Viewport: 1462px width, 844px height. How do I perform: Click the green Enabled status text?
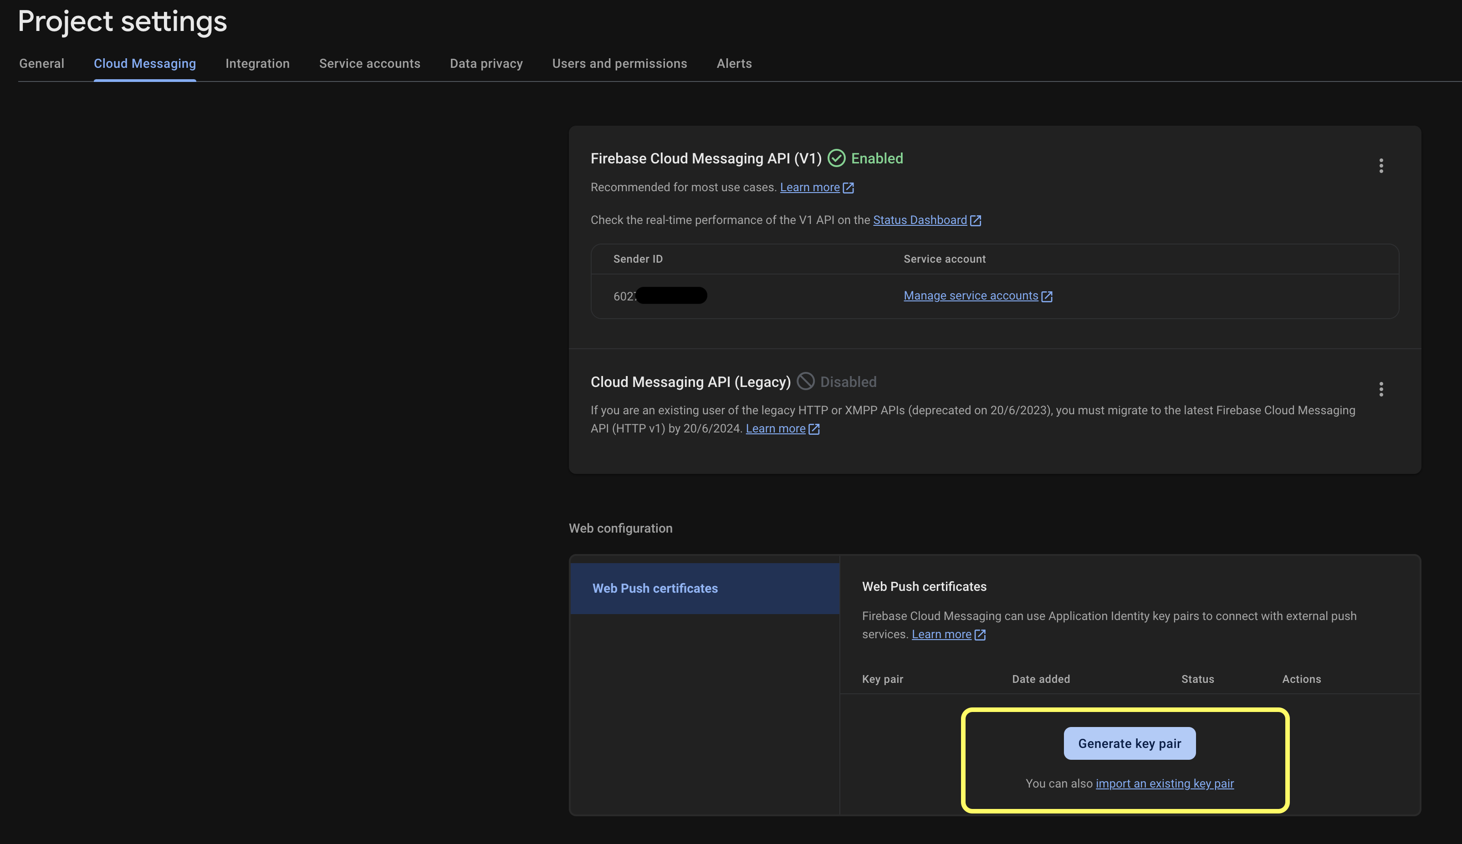tap(877, 158)
